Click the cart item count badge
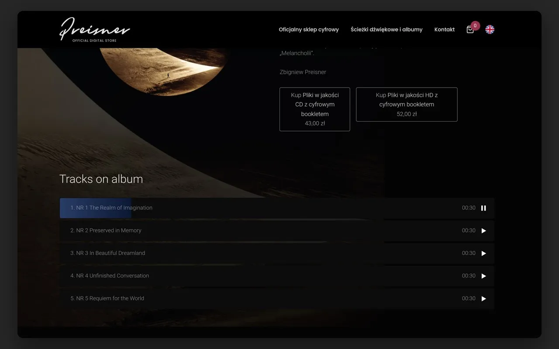Viewport: 559px width, 349px height. pyautogui.click(x=475, y=26)
